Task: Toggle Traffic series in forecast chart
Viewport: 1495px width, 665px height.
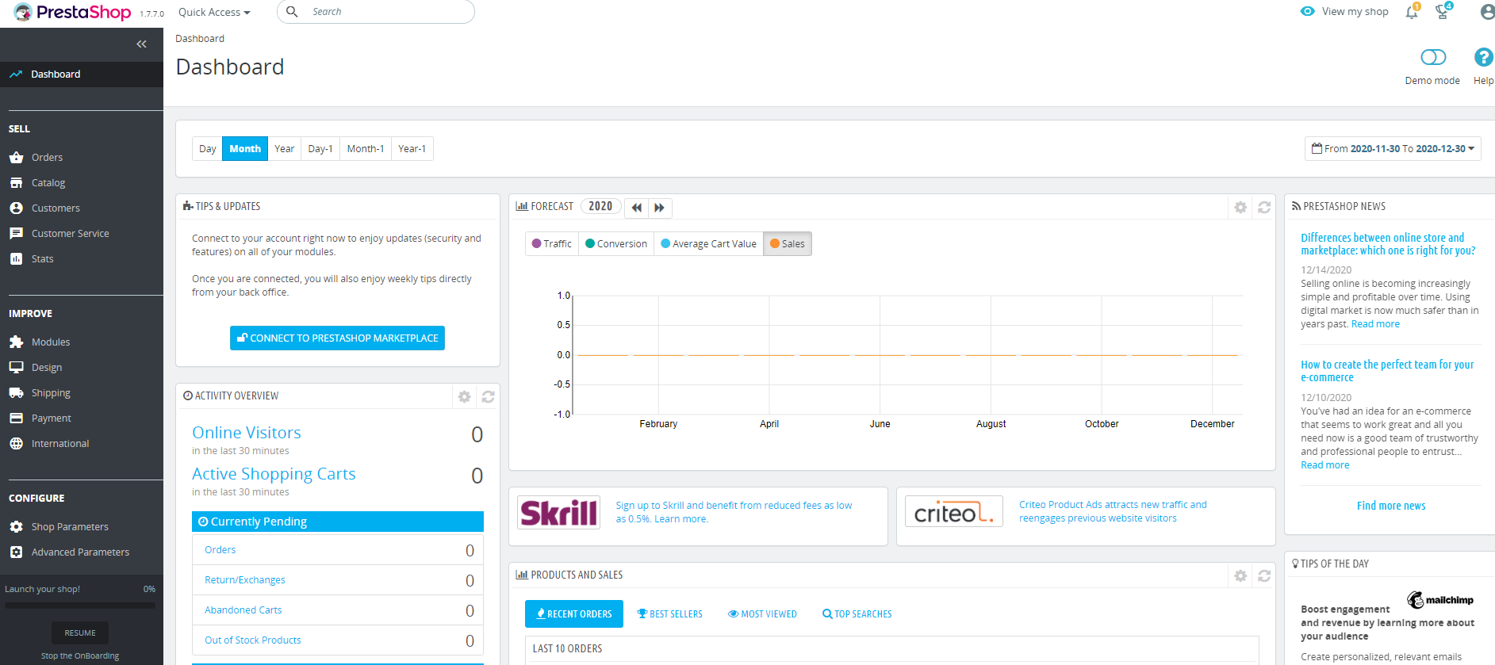Action: (552, 243)
